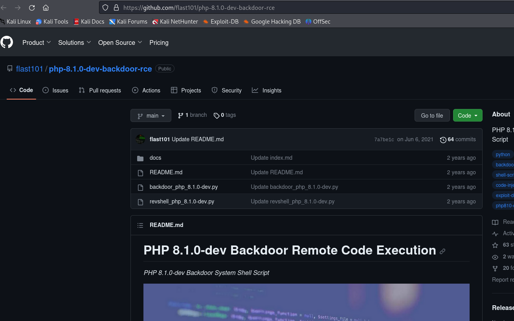Click the browser address bar URL
The height and width of the screenshot is (321, 514).
(199, 7)
